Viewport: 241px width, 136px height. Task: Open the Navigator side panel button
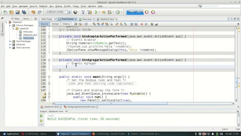(2, 29)
